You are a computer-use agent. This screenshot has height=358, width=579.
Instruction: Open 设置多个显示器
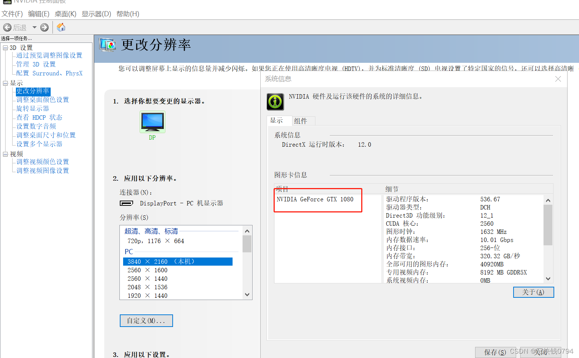(x=39, y=144)
